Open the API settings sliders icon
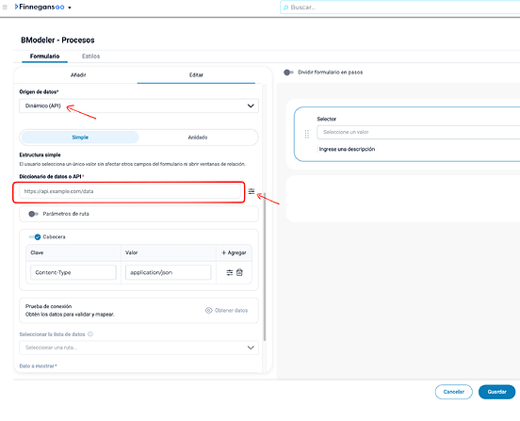Screen dimensions: 520x421 [252, 191]
